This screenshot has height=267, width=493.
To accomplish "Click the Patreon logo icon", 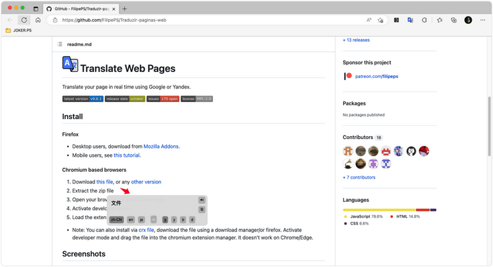I will (348, 76).
